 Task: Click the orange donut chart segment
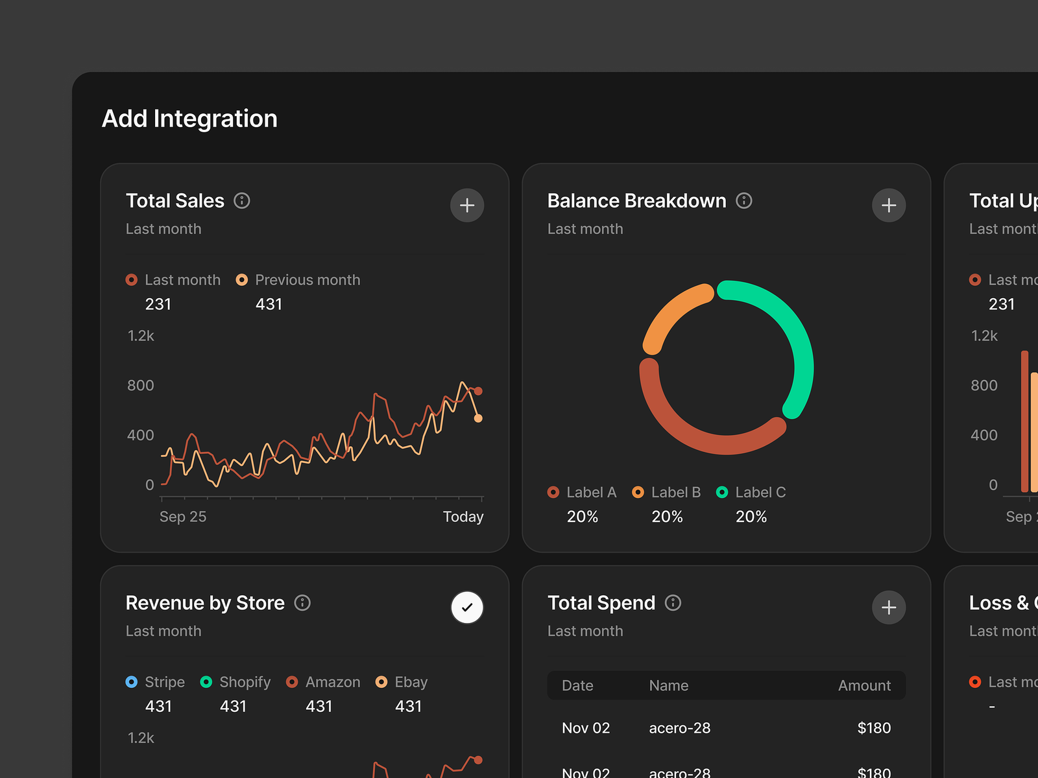click(671, 312)
